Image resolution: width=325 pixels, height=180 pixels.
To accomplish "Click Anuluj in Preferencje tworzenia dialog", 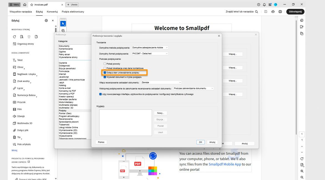I will [x=212, y=142].
